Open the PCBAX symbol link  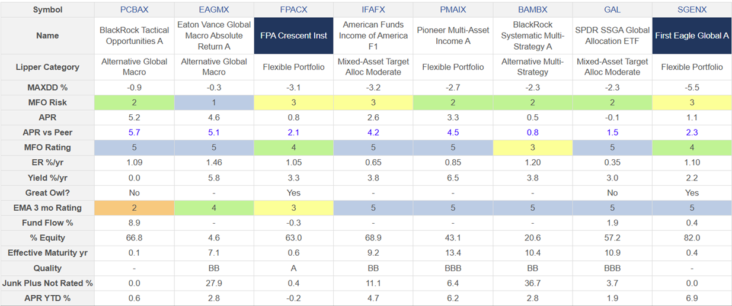tap(134, 9)
